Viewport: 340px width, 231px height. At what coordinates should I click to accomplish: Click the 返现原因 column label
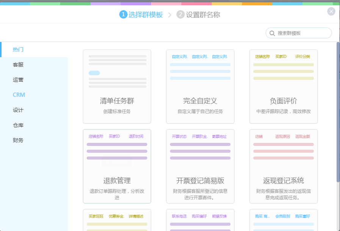pos(282,137)
